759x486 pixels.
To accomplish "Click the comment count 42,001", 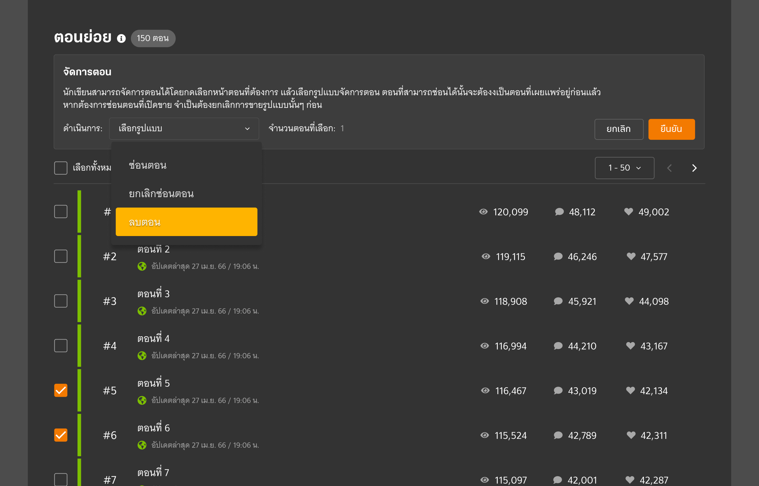I will coord(582,480).
